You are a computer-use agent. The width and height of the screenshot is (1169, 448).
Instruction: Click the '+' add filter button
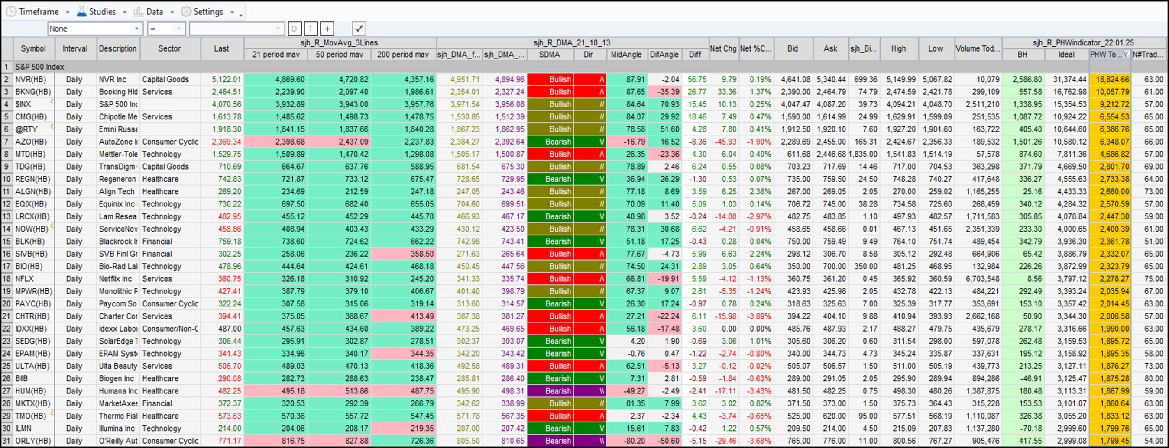[327, 29]
